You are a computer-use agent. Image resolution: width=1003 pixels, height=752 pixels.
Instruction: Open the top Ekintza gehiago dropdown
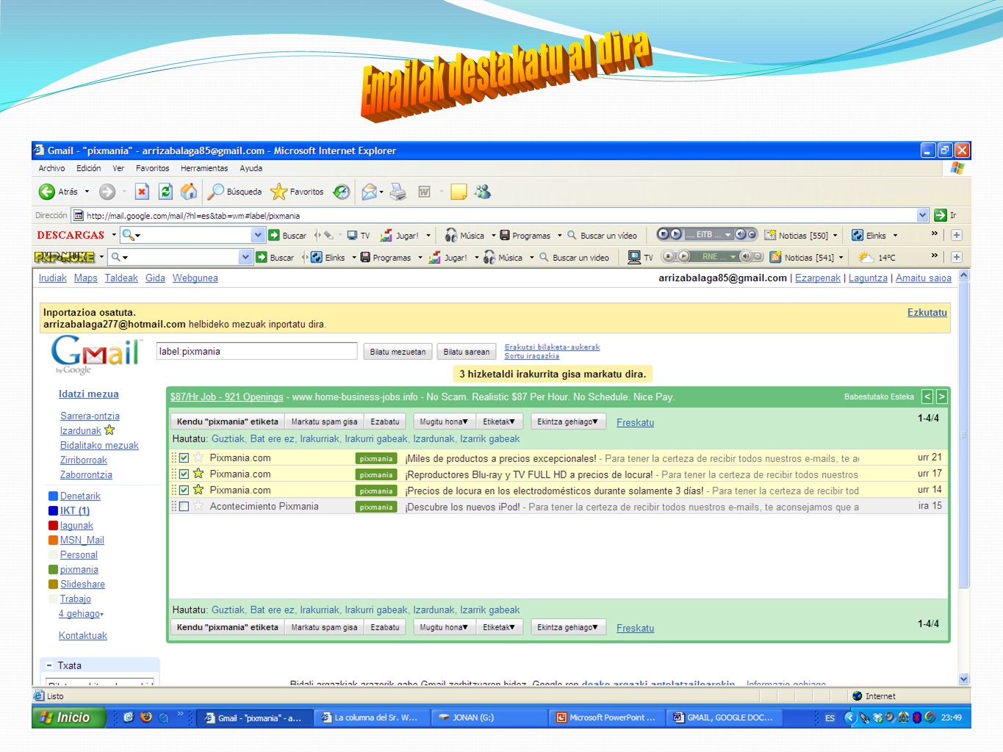click(x=567, y=422)
